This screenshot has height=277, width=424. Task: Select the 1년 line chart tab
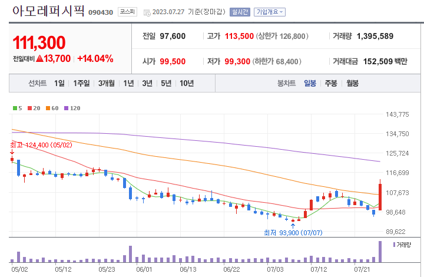point(128,83)
